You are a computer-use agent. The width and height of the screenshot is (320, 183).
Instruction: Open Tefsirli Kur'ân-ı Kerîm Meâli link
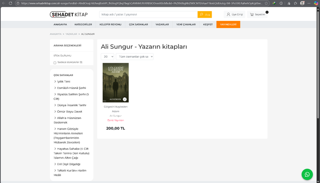pos(70,173)
